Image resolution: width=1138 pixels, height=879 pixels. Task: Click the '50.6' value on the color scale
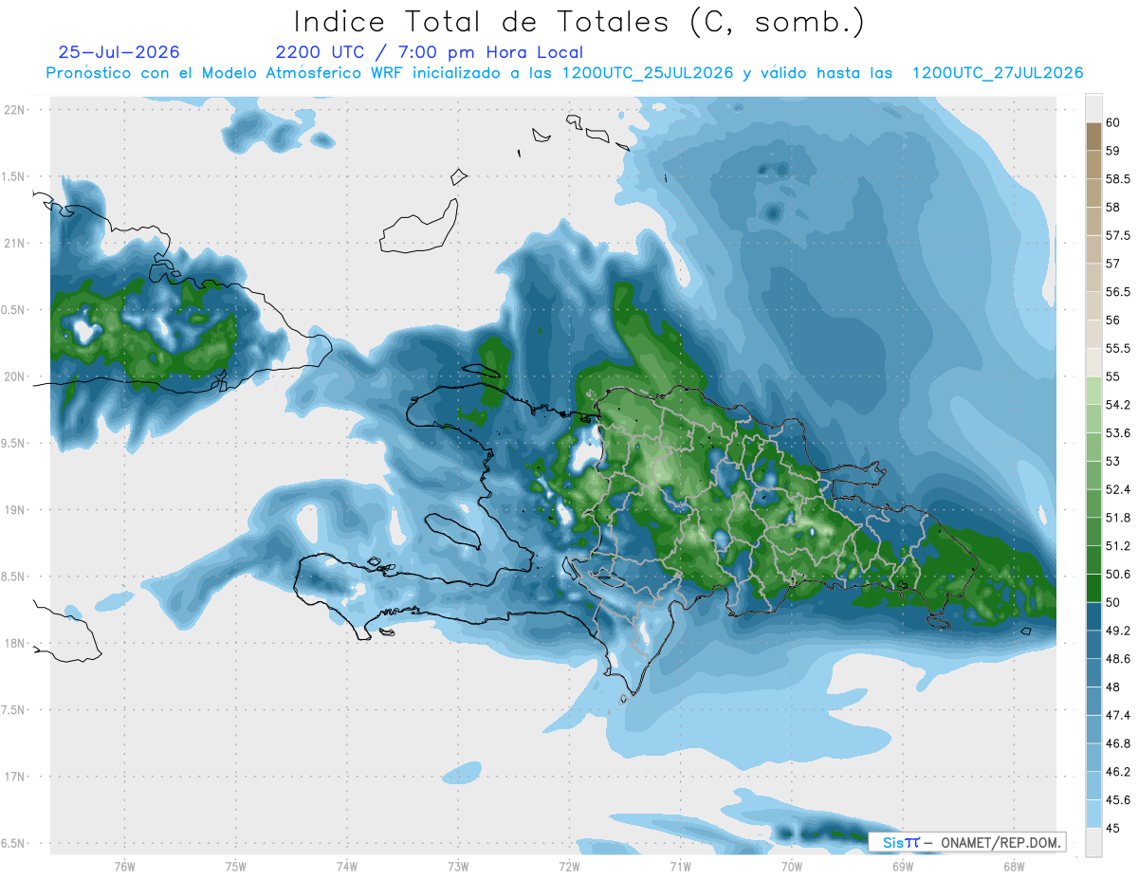tap(1119, 575)
